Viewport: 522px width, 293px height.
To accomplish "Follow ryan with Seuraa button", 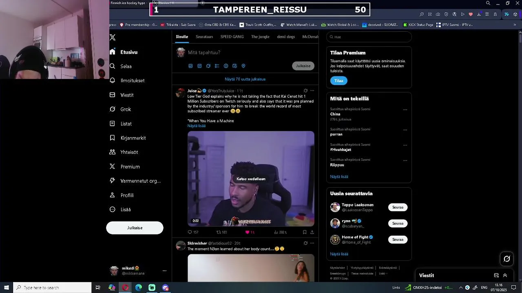I will click(398, 223).
